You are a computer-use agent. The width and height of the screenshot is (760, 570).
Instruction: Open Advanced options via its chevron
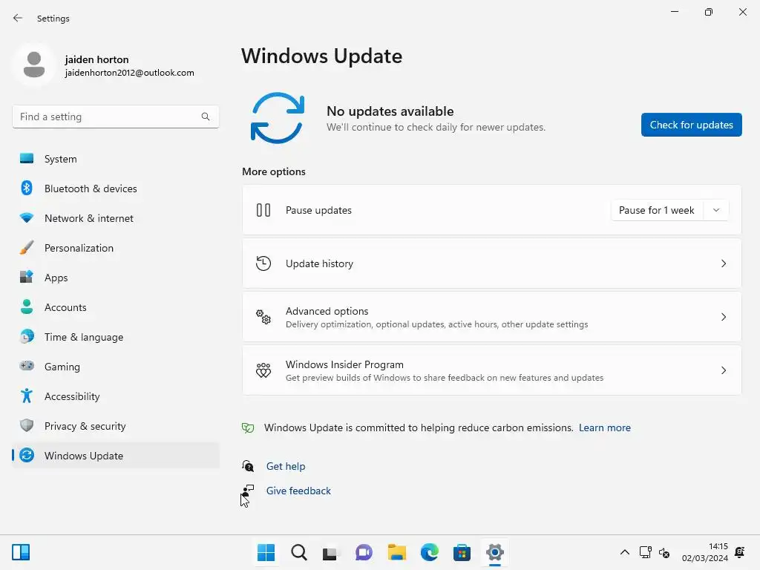(x=723, y=317)
